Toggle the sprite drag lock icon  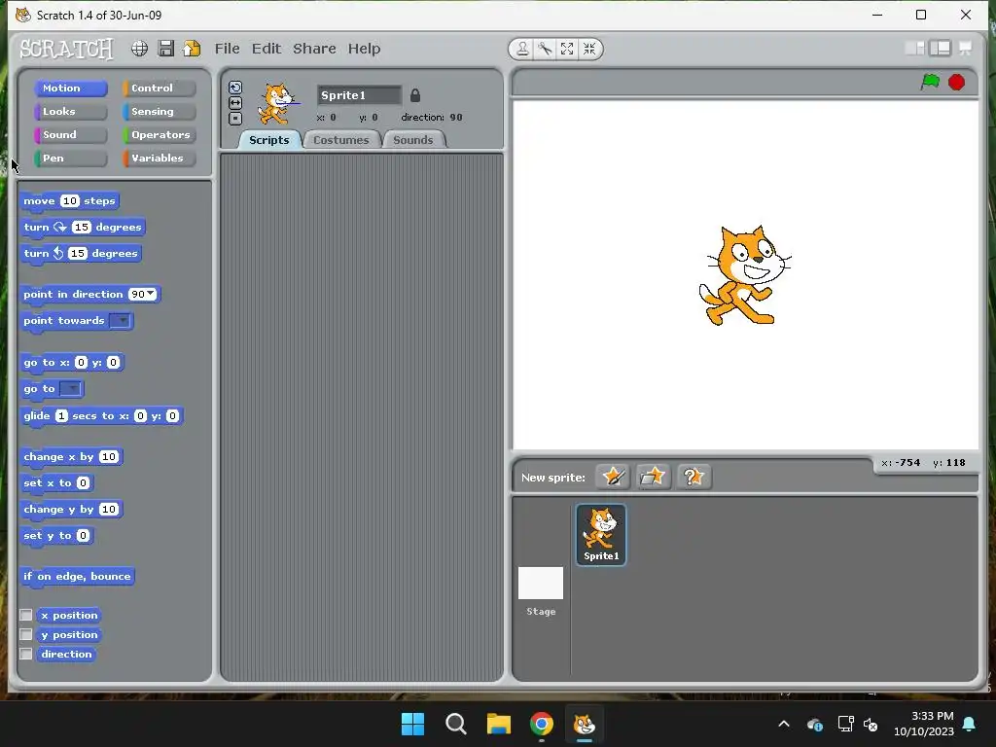point(414,95)
